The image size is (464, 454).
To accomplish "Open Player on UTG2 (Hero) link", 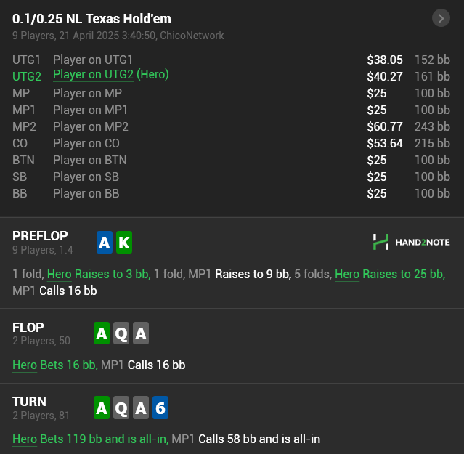I will tap(111, 75).
